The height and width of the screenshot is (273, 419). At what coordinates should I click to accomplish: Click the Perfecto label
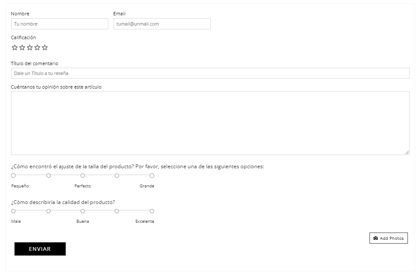click(83, 186)
